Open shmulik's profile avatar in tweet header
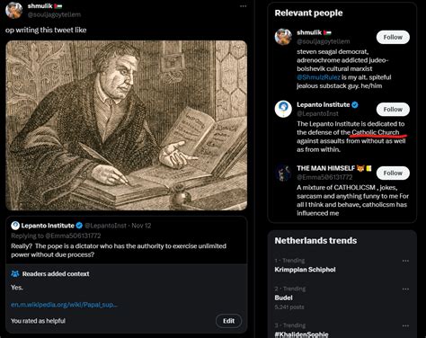 [x=13, y=10]
